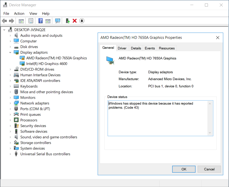Click the Print queues printer icon
The height and width of the screenshot is (187, 229).
[x=16, y=114]
